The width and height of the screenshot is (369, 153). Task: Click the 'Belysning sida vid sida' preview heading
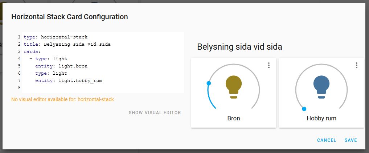click(x=239, y=47)
